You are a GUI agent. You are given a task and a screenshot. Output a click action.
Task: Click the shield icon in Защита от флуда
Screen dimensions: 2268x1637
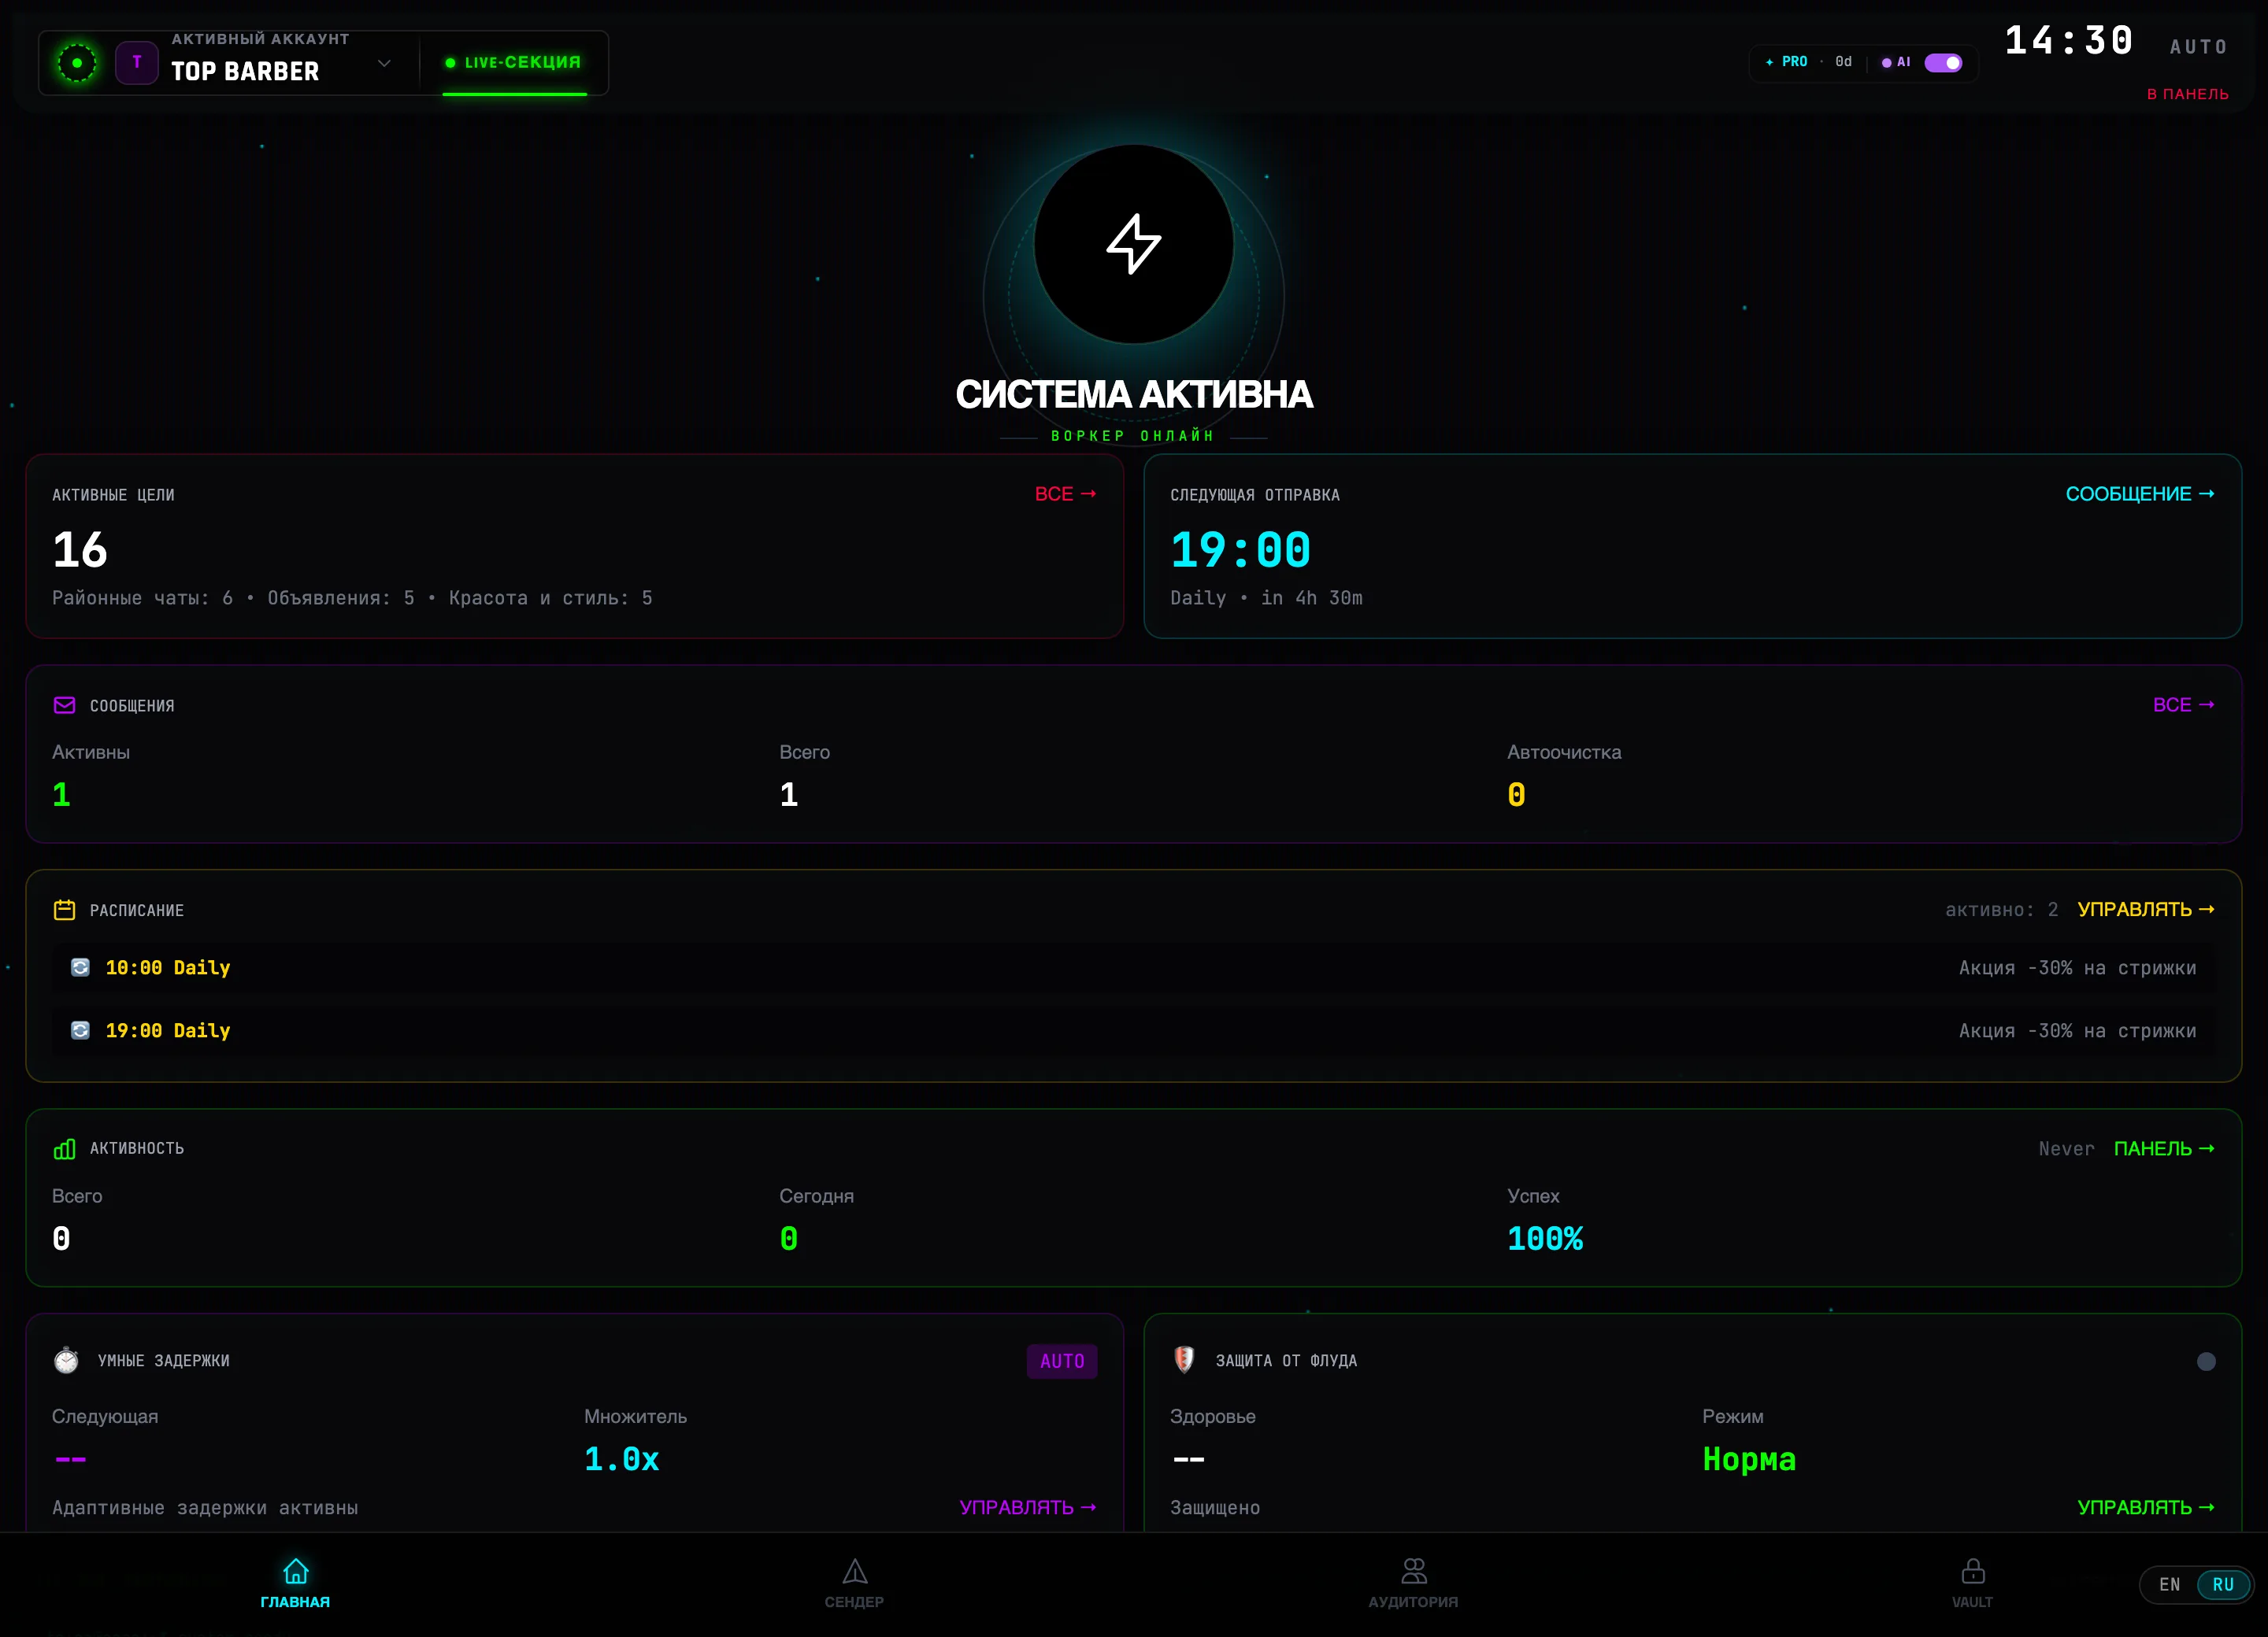(x=1184, y=1360)
